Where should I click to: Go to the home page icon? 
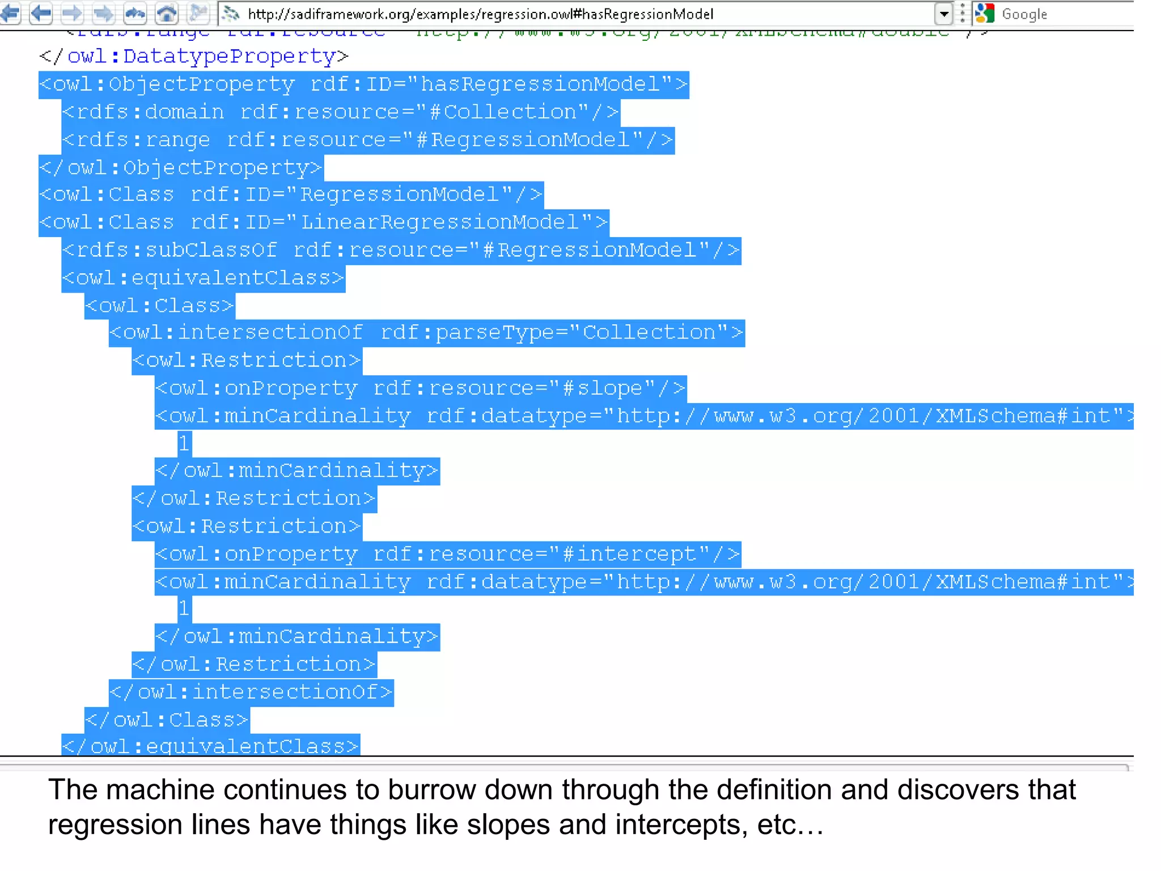(166, 13)
